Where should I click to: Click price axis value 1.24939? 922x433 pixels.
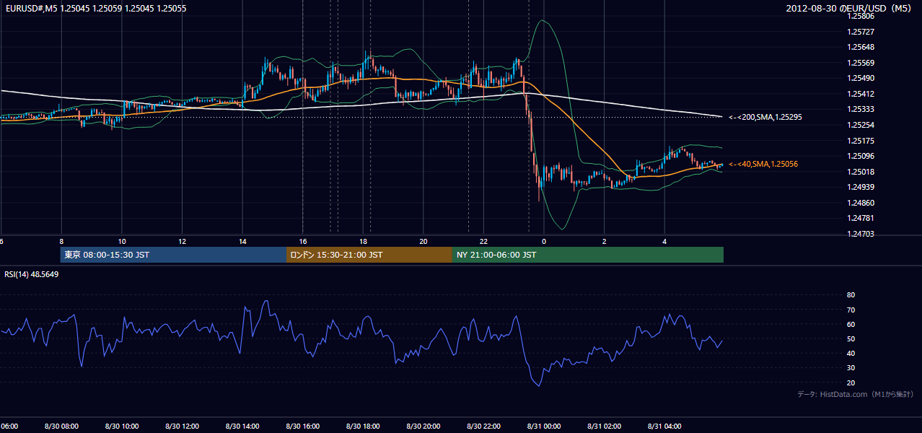(x=861, y=187)
